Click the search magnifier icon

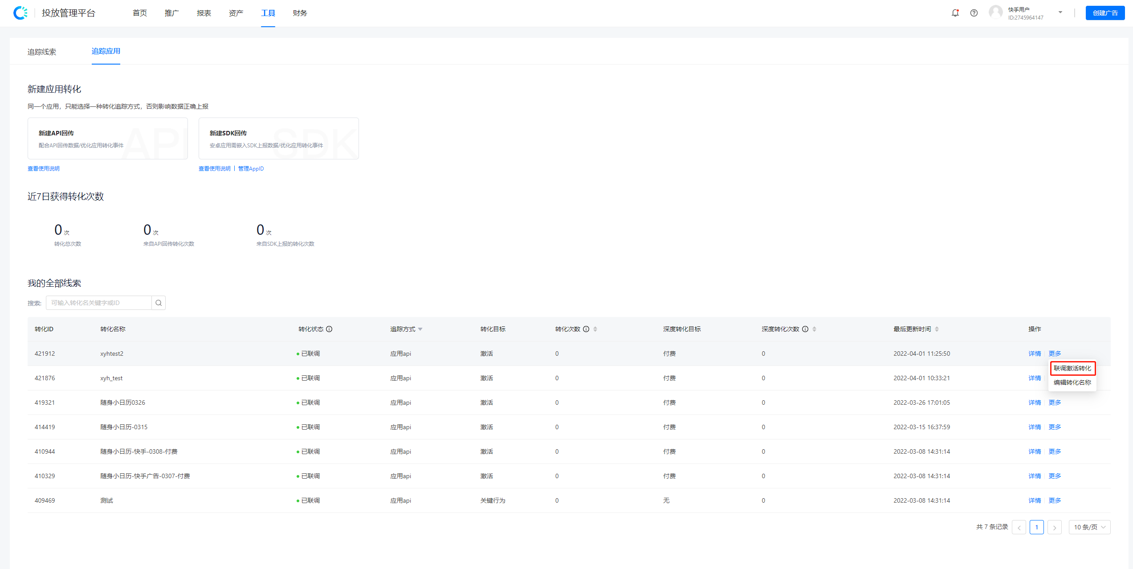(159, 303)
